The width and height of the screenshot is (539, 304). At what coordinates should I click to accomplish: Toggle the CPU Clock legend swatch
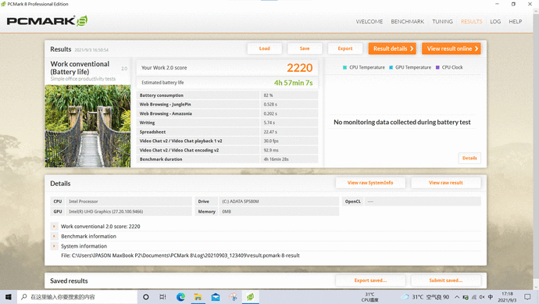(x=437, y=67)
